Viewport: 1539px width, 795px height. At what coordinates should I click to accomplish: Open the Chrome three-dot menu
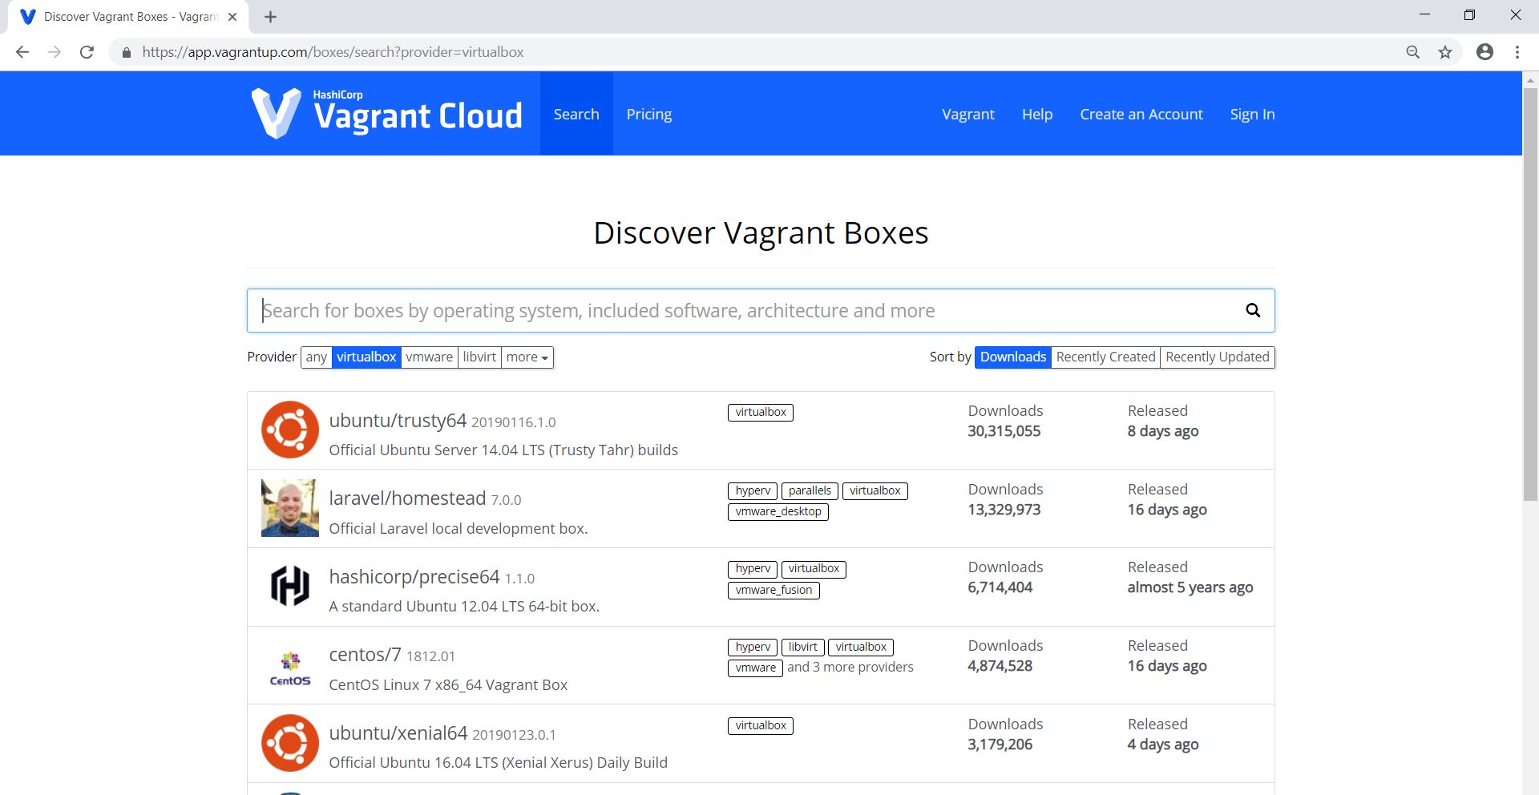pos(1517,52)
